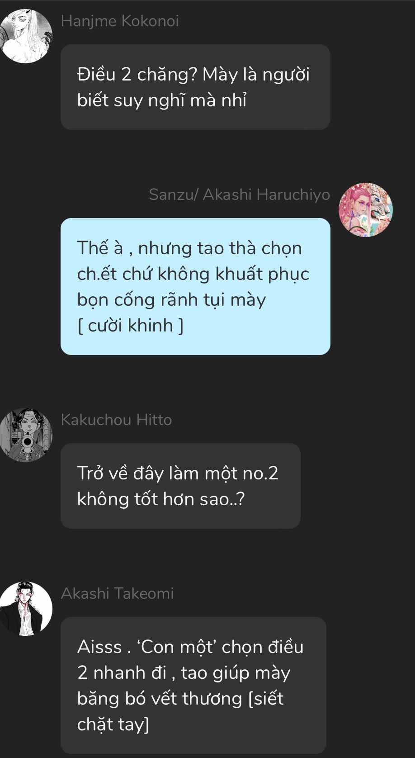Select message bubble starting 'Điều 2 chăng?'
415x758 pixels.
tap(195, 87)
